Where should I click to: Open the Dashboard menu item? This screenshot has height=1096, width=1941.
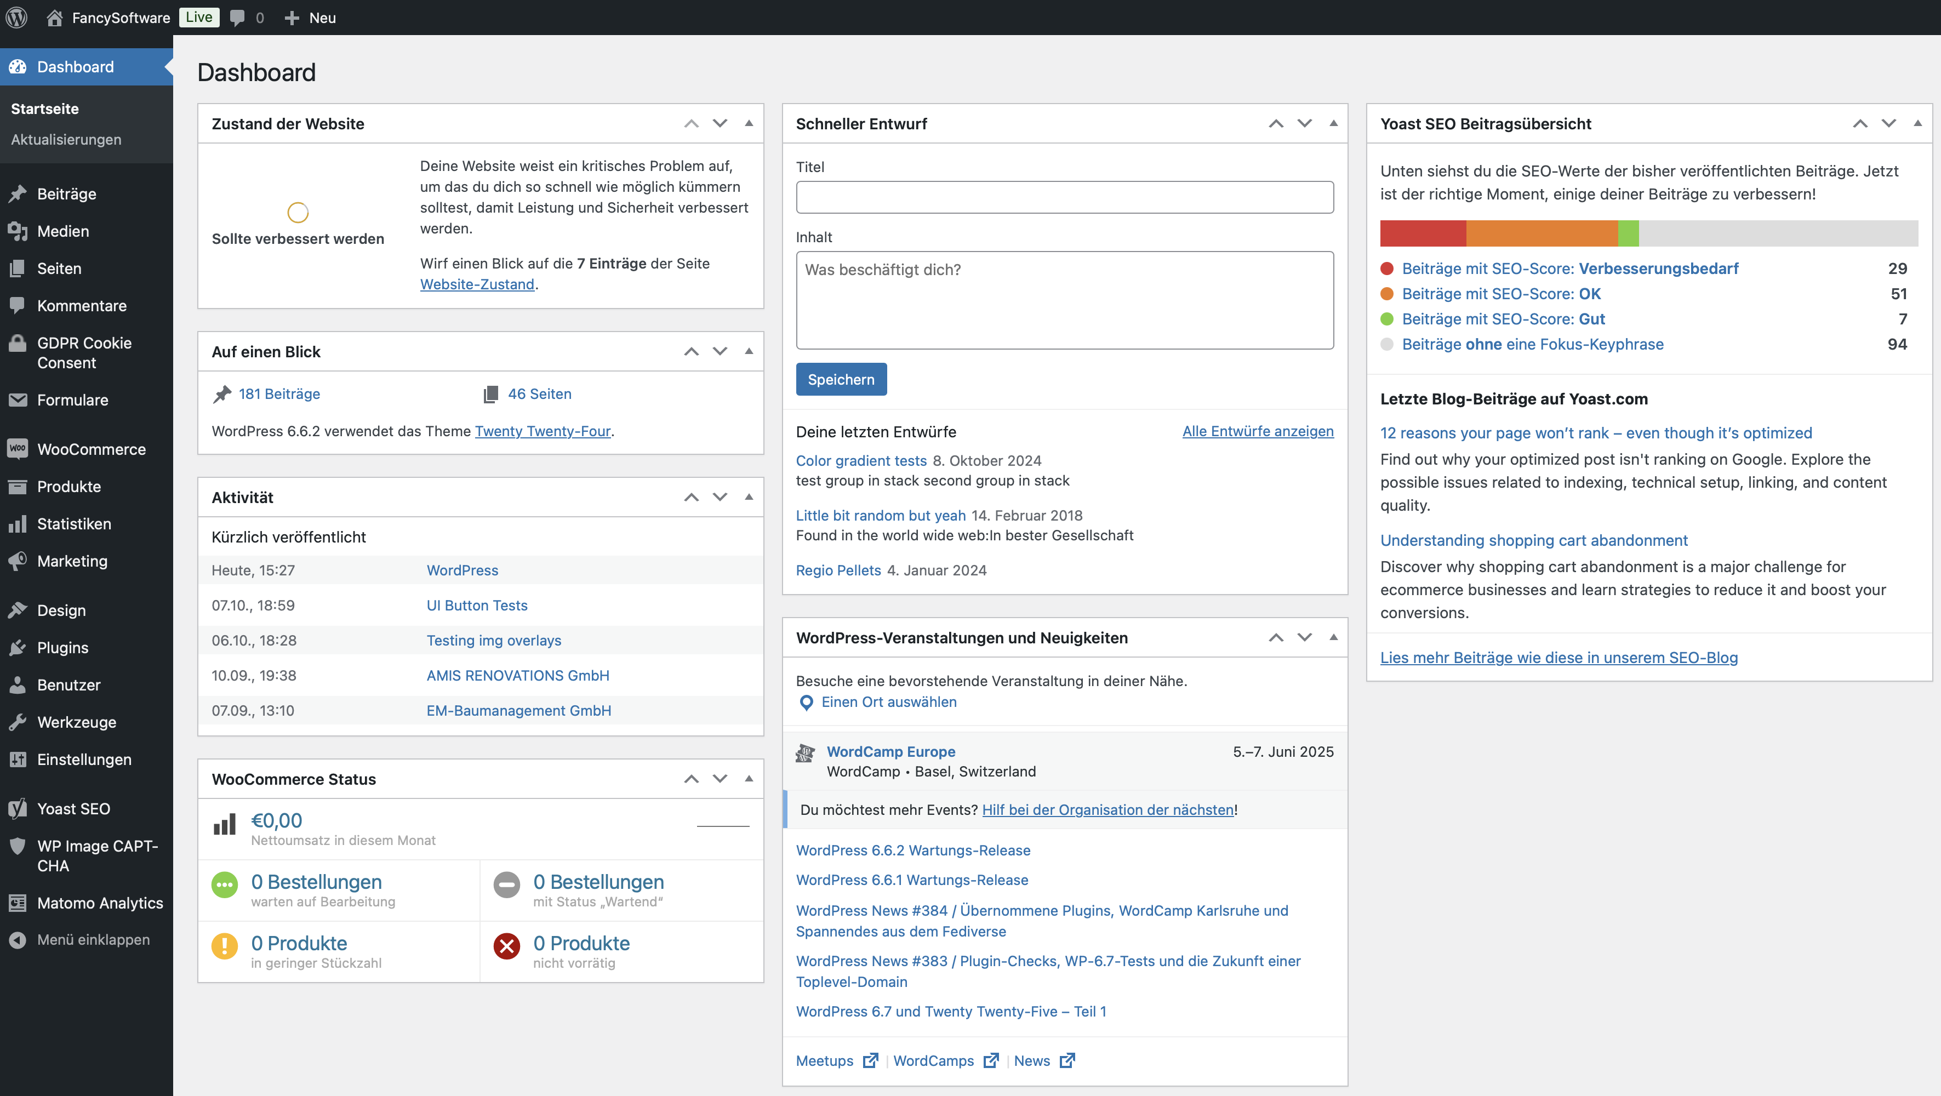point(86,67)
